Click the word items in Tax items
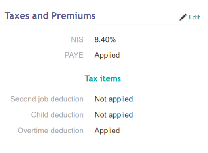Screen dimensions: 208x153 point(111,78)
